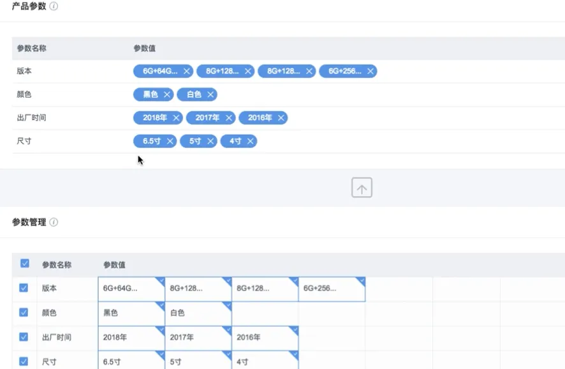The image size is (565, 369).
Task: Toggle the 6.5寸 cell in 参数管理 table
Action: click(131, 360)
